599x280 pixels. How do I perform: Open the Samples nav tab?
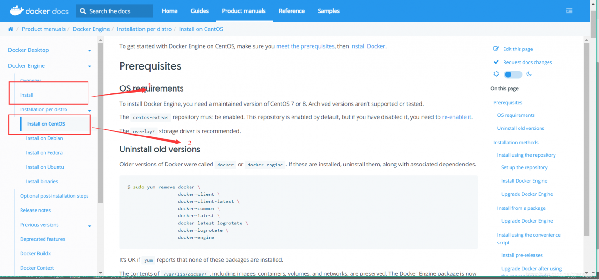[x=329, y=11]
